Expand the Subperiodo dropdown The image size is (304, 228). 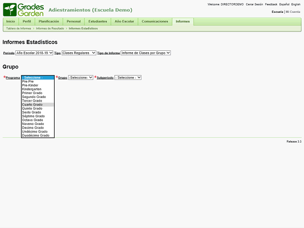coord(128,77)
